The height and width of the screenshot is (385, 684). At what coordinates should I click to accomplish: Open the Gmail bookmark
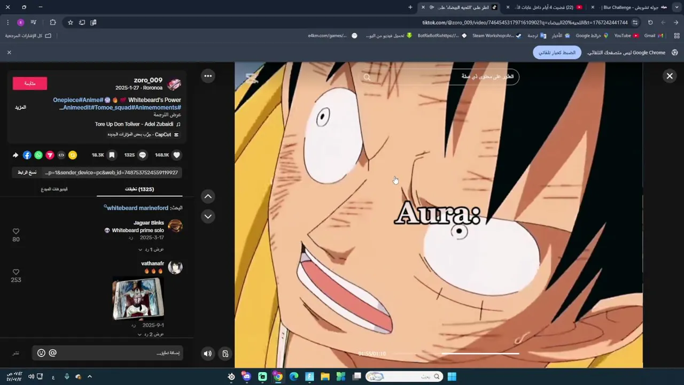coord(654,36)
